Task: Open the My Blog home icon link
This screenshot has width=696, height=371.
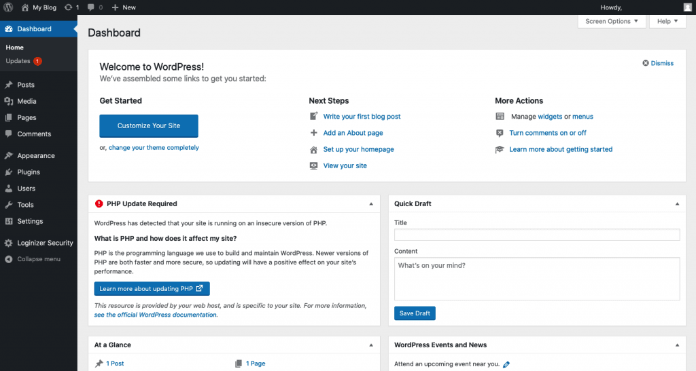Action: click(25, 7)
